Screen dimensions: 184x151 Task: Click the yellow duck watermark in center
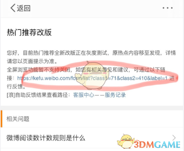pyautogui.click(x=92, y=75)
